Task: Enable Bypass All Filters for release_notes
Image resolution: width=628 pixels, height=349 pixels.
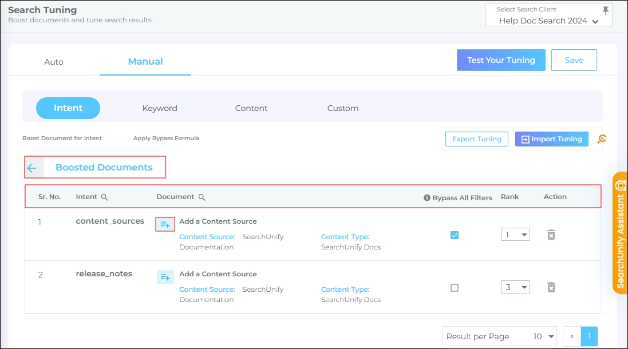Action: (x=455, y=288)
